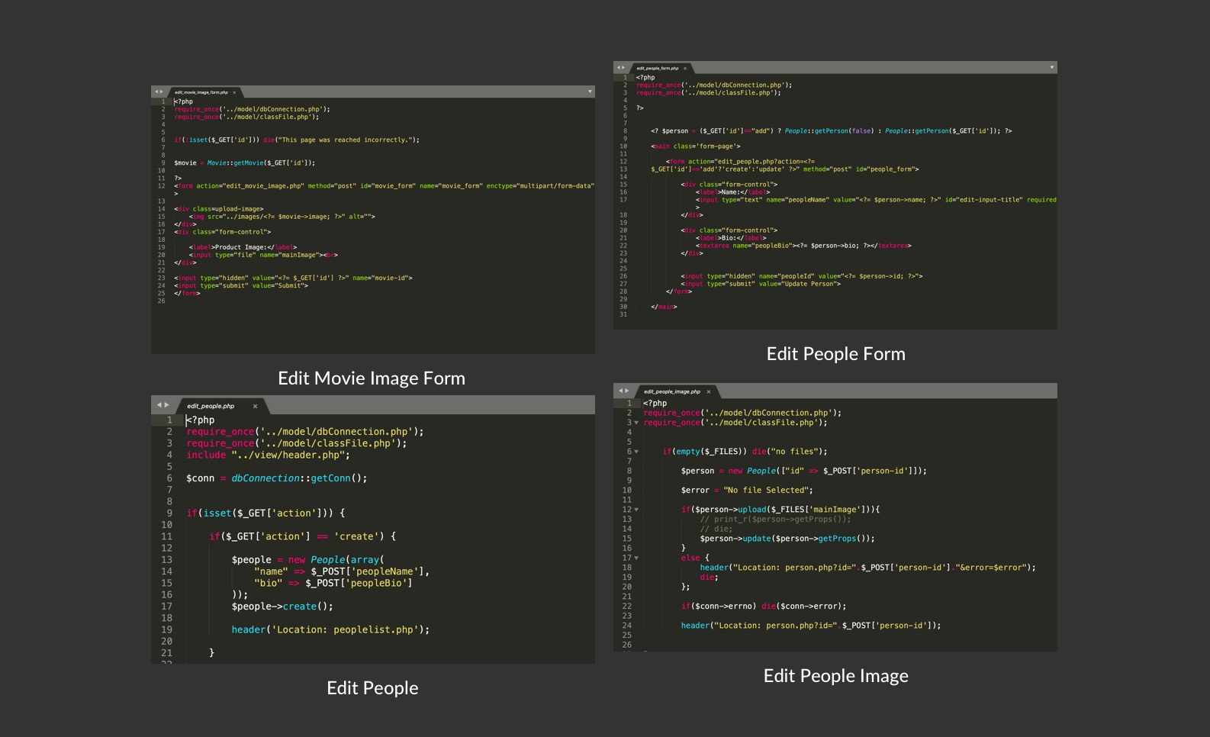
Task: Open tab list dropdown in edit_movie_image_form editor
Action: (x=590, y=92)
